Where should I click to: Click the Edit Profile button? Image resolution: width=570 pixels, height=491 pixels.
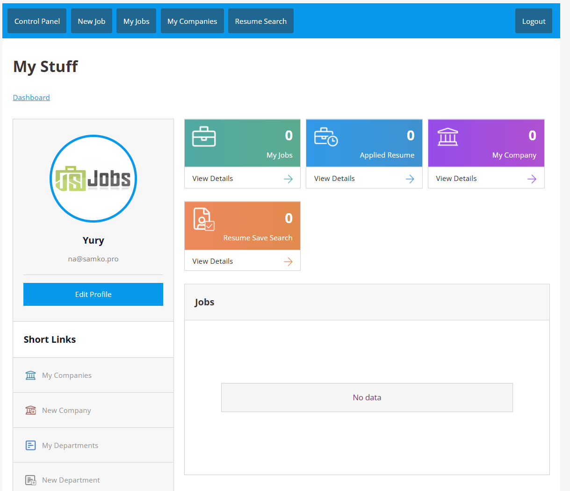(93, 295)
